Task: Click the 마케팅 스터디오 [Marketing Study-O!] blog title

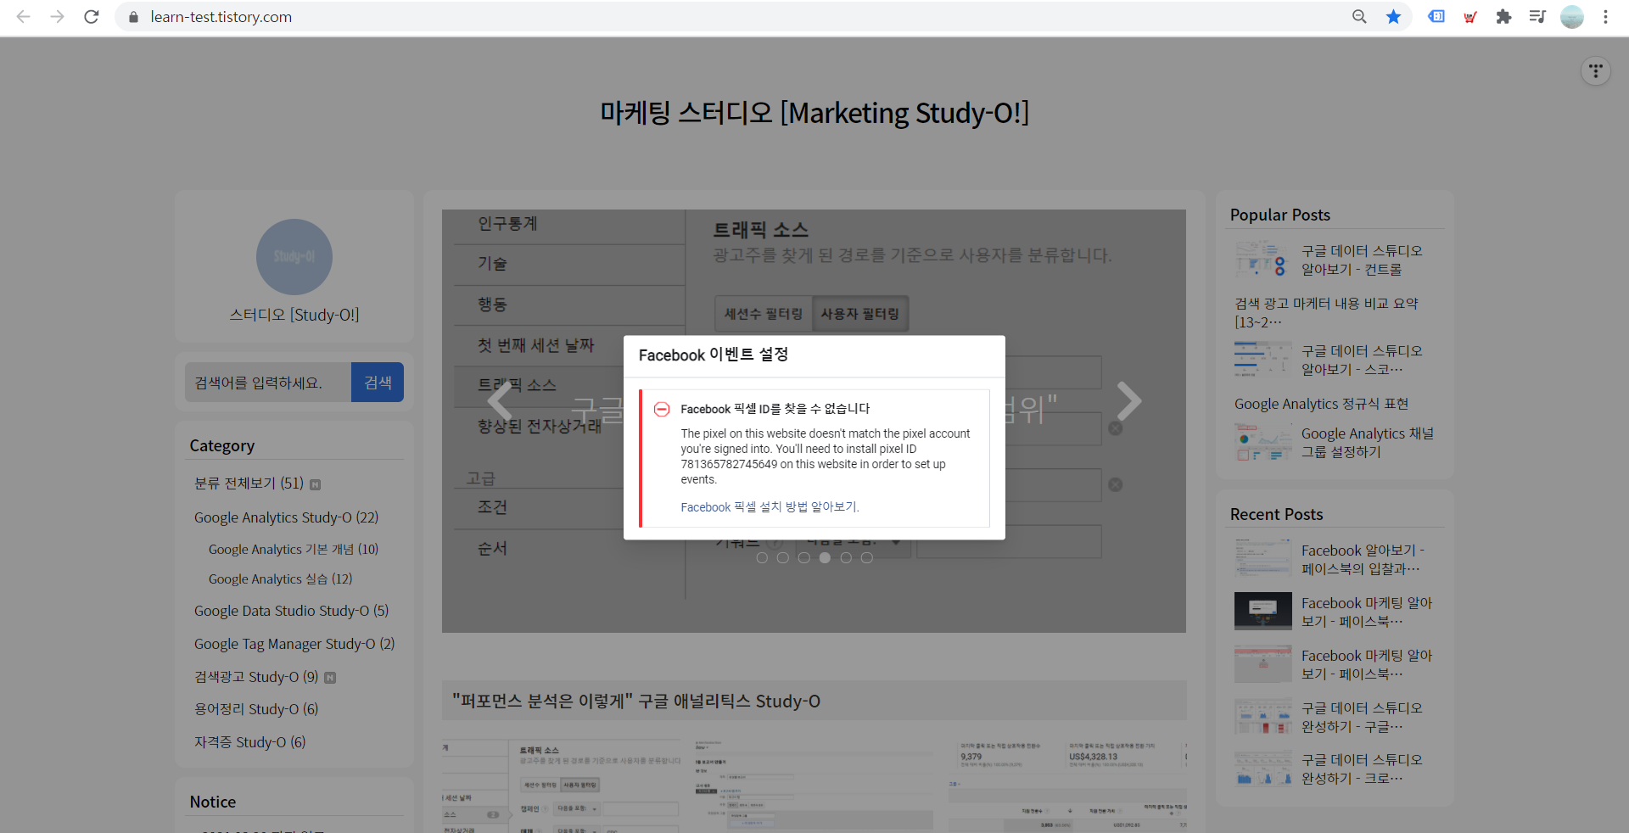Action: (814, 113)
